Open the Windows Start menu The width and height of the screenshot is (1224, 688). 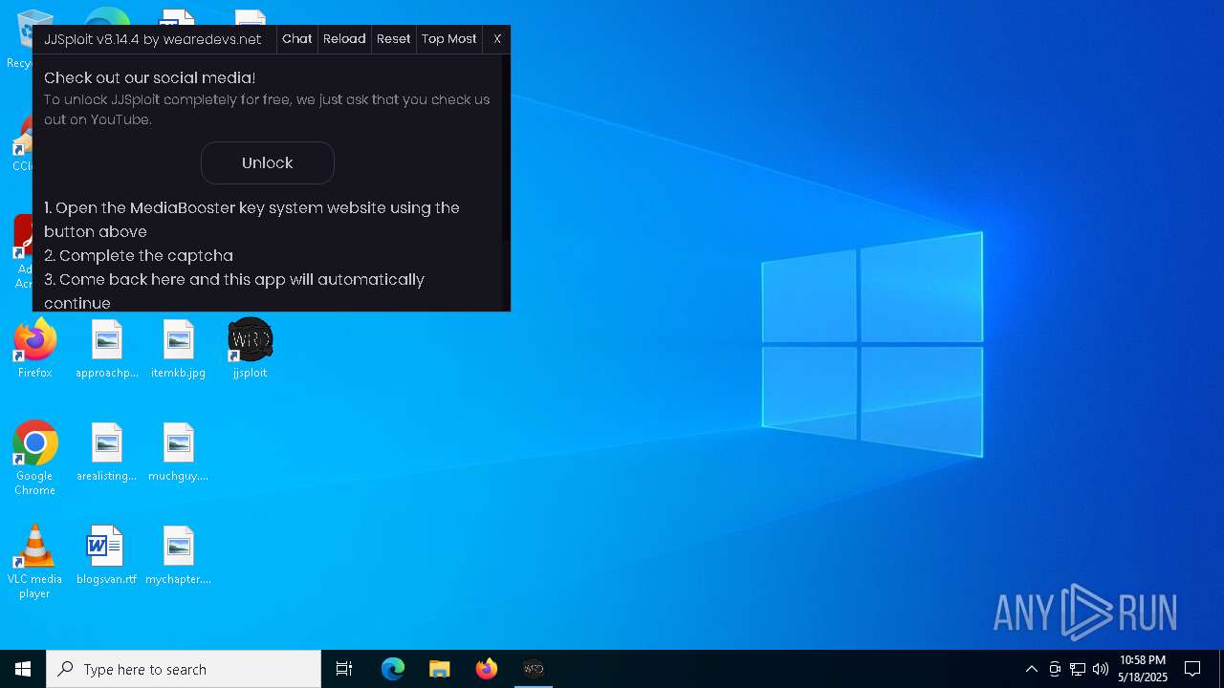click(x=23, y=669)
